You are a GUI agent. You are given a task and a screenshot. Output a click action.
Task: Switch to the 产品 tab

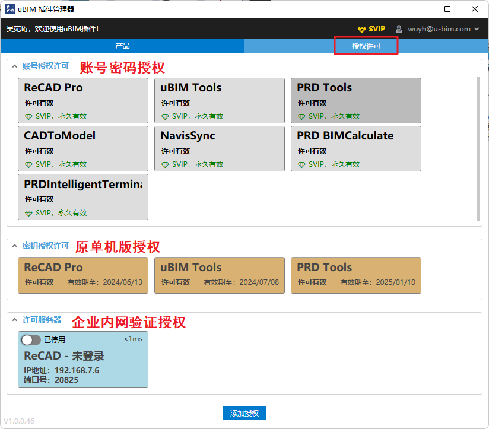(x=122, y=45)
